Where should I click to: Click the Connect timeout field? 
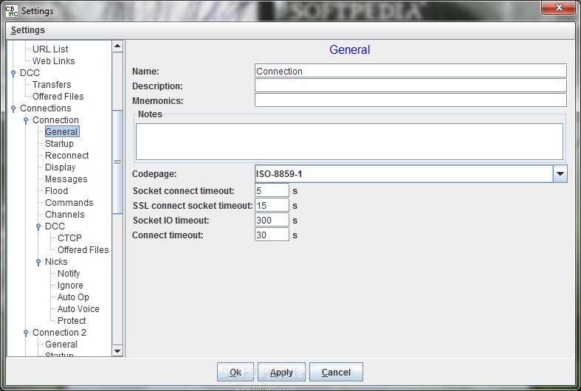point(272,235)
